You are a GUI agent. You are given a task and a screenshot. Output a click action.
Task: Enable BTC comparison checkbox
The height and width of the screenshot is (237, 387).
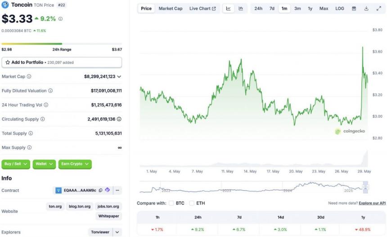coord(171,203)
